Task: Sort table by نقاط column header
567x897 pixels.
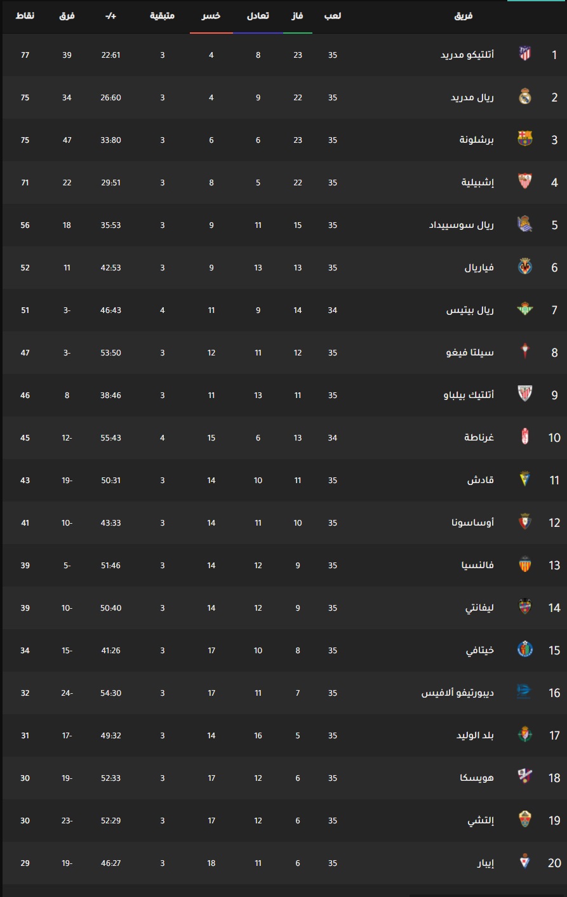Action: pyautogui.click(x=25, y=15)
